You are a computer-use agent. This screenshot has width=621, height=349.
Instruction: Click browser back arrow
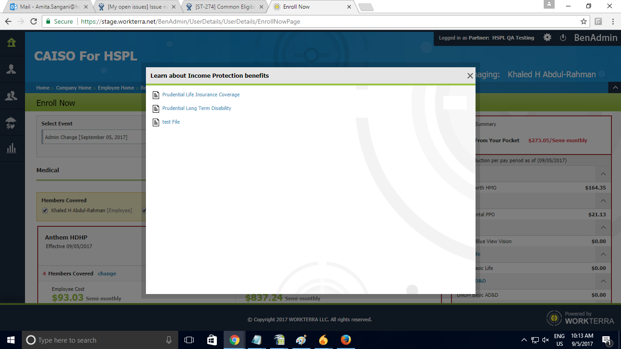pyautogui.click(x=8, y=21)
